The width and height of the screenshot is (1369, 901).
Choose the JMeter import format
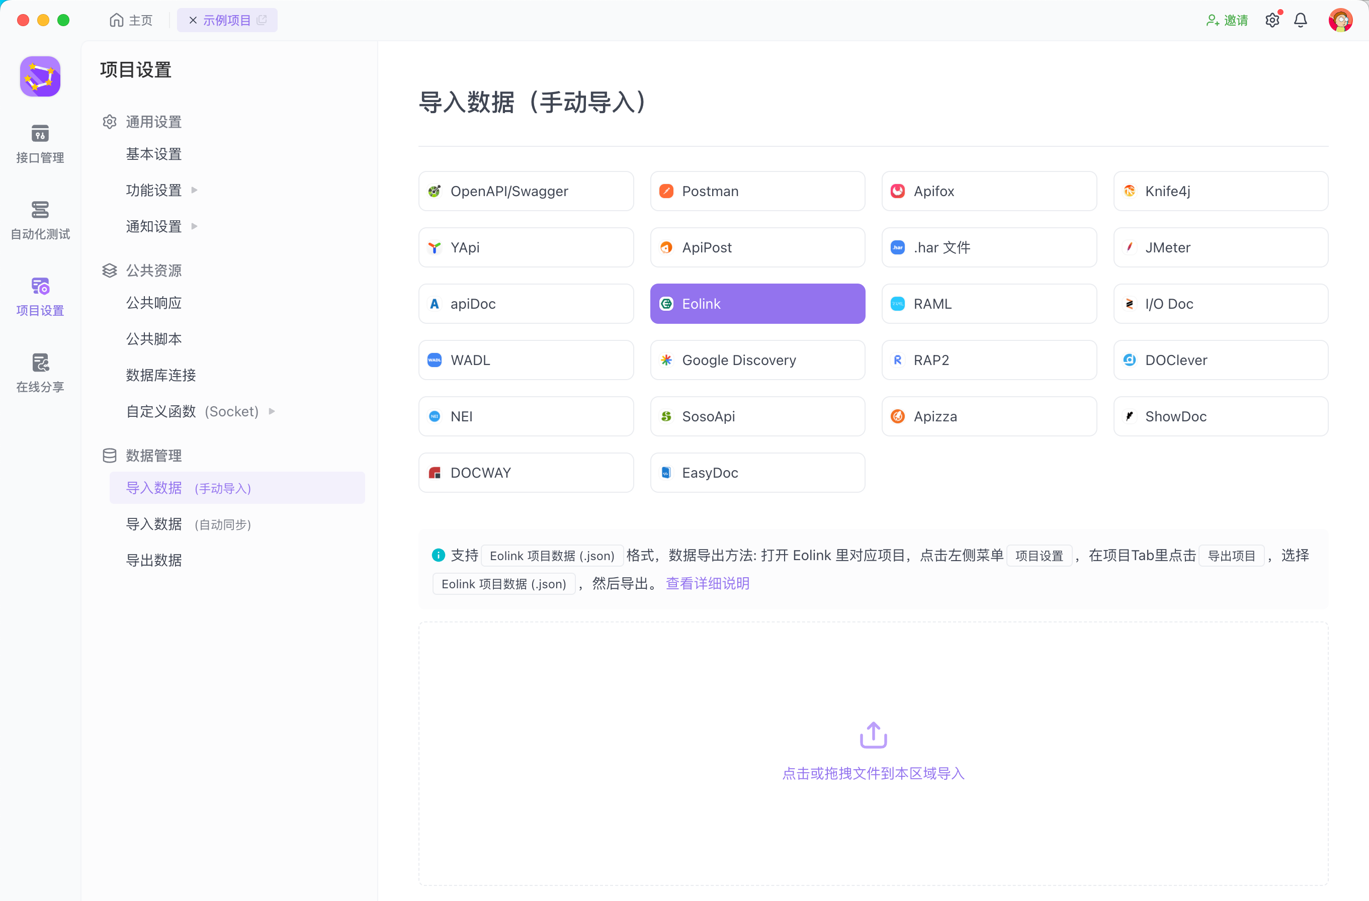pos(1220,247)
